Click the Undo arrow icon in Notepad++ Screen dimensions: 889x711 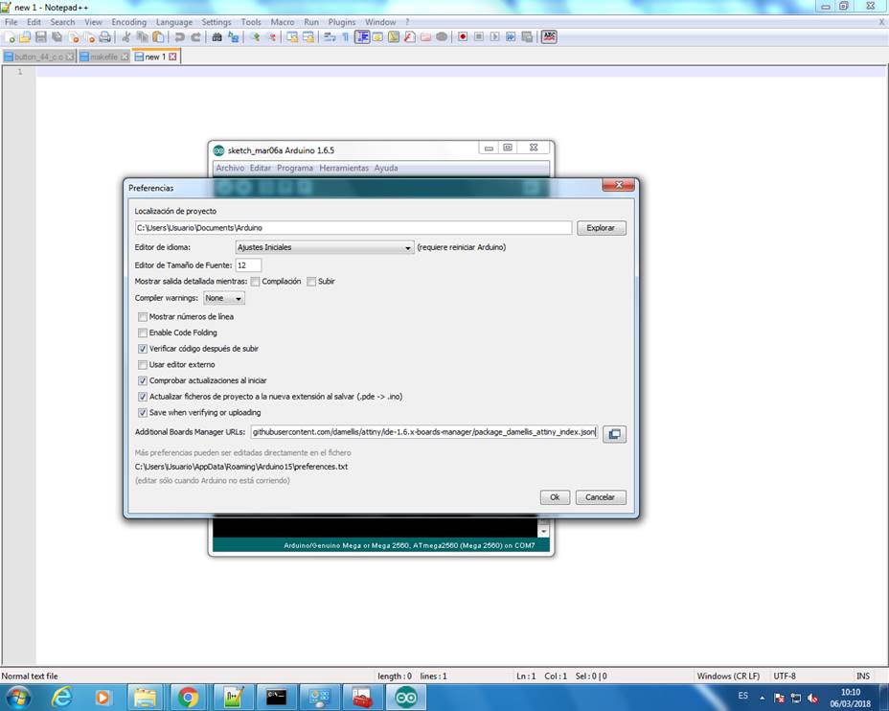(179, 37)
